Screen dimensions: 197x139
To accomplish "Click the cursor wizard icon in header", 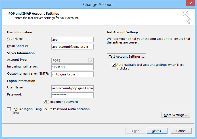I will pyautogui.click(x=186, y=17).
